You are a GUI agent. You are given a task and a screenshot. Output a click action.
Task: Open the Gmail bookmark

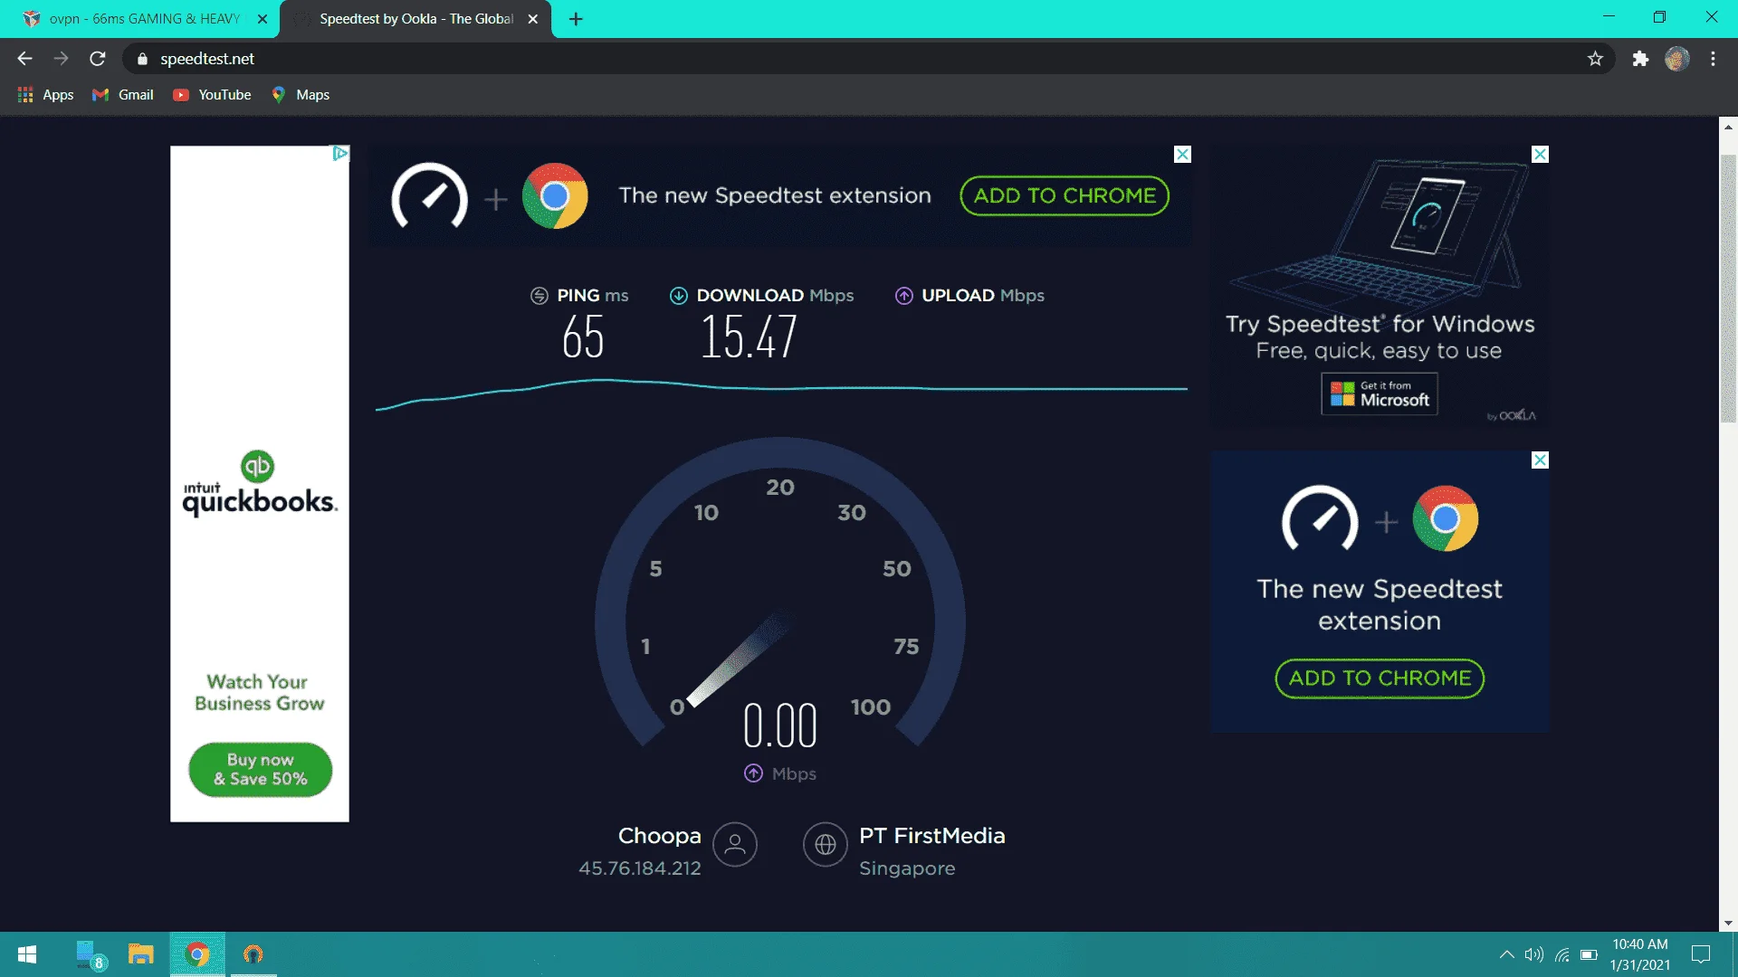(x=123, y=95)
